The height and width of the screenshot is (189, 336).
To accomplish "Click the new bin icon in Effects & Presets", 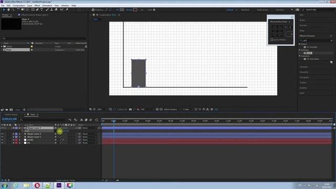I will tap(331, 62).
